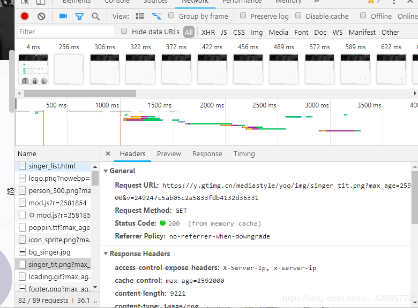Filter requests by Other
Screen dimensions: 418x308
(390, 32)
